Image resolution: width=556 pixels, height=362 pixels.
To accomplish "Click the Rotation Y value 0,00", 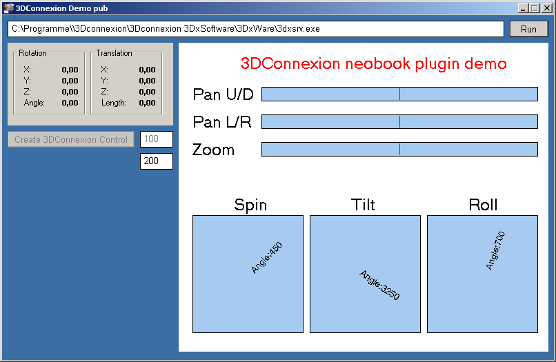I will pos(70,81).
